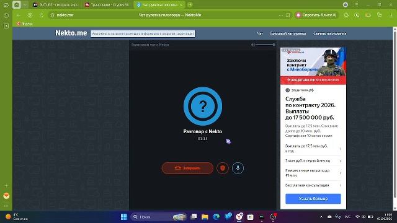Adjust the voice chat volume slider
Screen dimensions: 397x223
[265, 45]
